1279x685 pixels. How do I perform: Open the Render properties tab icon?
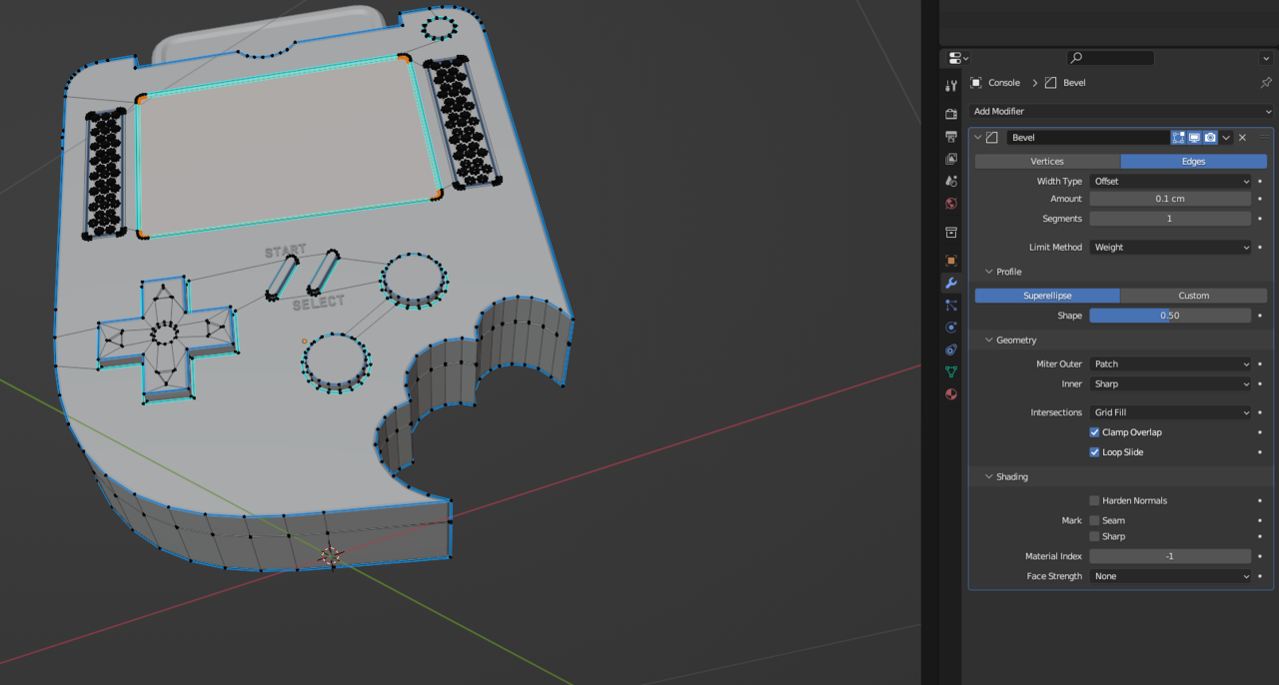coord(951,114)
